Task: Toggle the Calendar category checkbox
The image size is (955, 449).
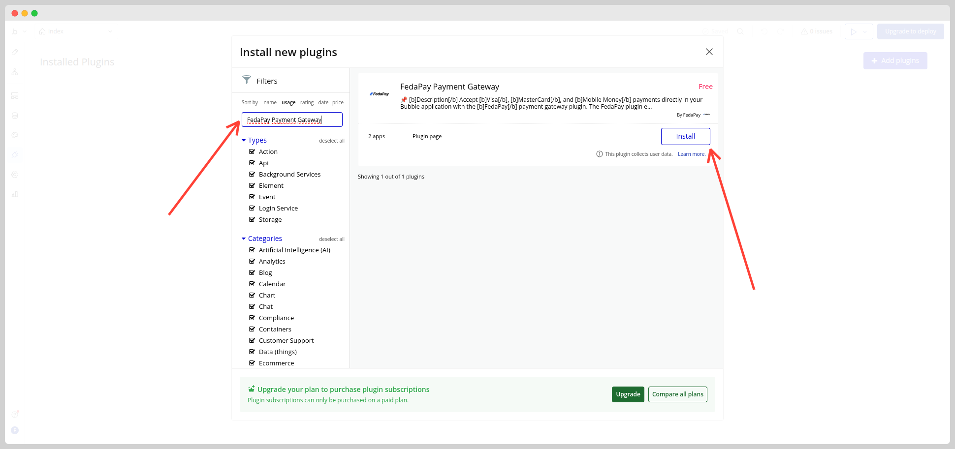Action: pos(252,284)
